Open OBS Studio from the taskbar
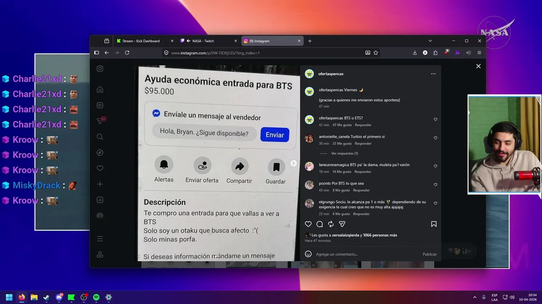 [x=84, y=297]
